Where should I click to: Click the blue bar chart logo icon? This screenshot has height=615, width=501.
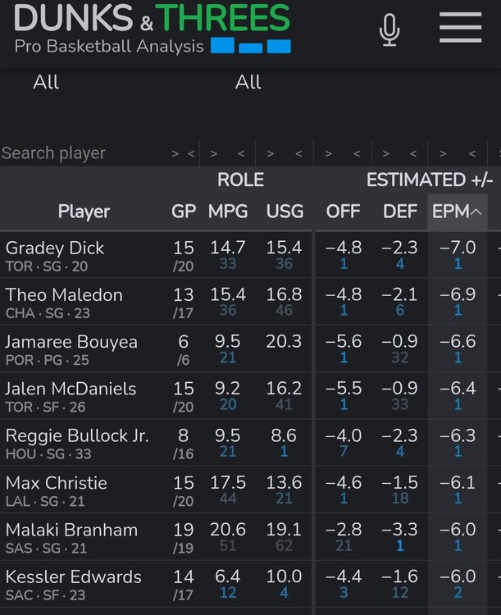[x=250, y=46]
